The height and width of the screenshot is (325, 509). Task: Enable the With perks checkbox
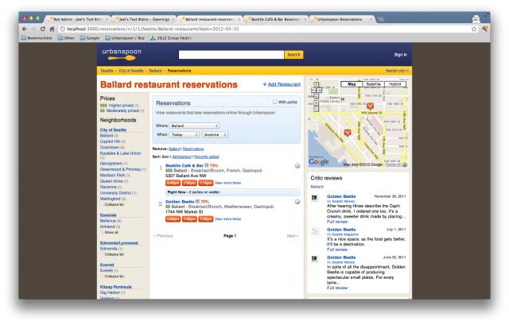tap(274, 102)
